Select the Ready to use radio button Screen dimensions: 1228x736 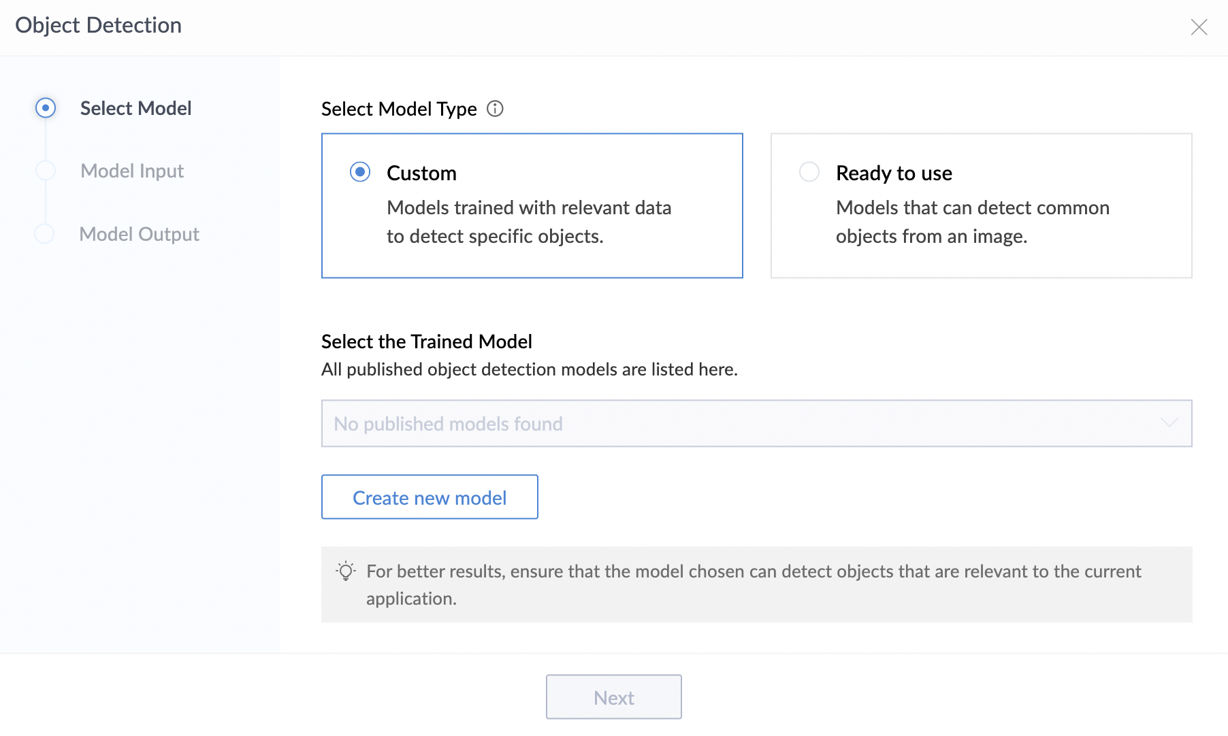pos(809,172)
